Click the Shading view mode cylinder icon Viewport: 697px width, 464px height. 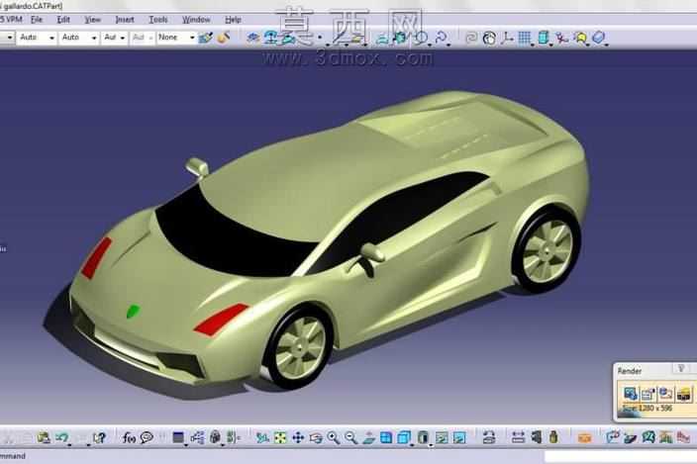(423, 438)
